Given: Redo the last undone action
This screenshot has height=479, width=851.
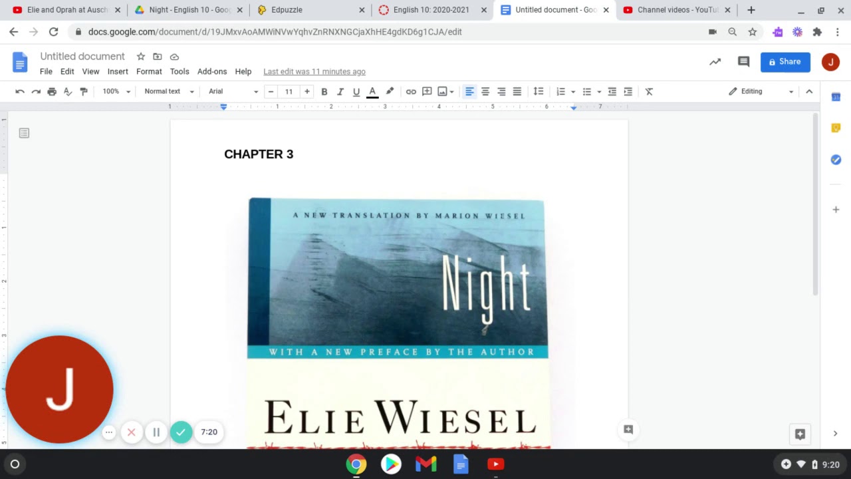Looking at the screenshot, I should (x=36, y=92).
